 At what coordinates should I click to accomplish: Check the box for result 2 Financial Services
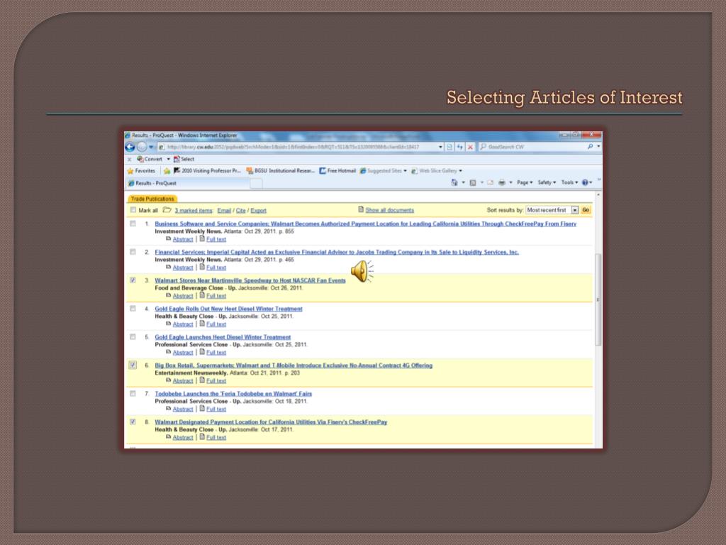[133, 252]
